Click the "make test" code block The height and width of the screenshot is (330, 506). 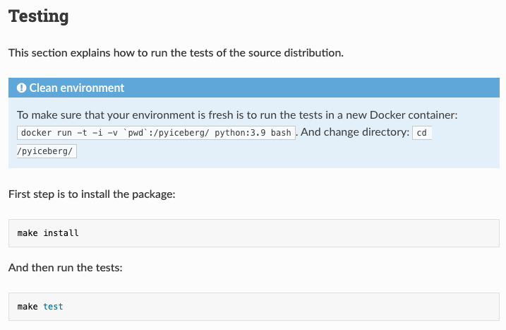(x=253, y=307)
